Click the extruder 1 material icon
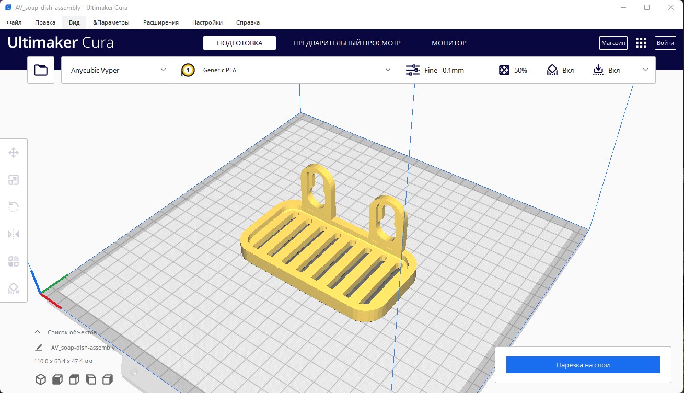 tap(188, 70)
